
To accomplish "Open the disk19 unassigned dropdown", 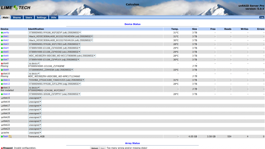I will 35,114.
